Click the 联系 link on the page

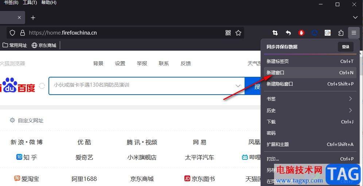coord(164,63)
